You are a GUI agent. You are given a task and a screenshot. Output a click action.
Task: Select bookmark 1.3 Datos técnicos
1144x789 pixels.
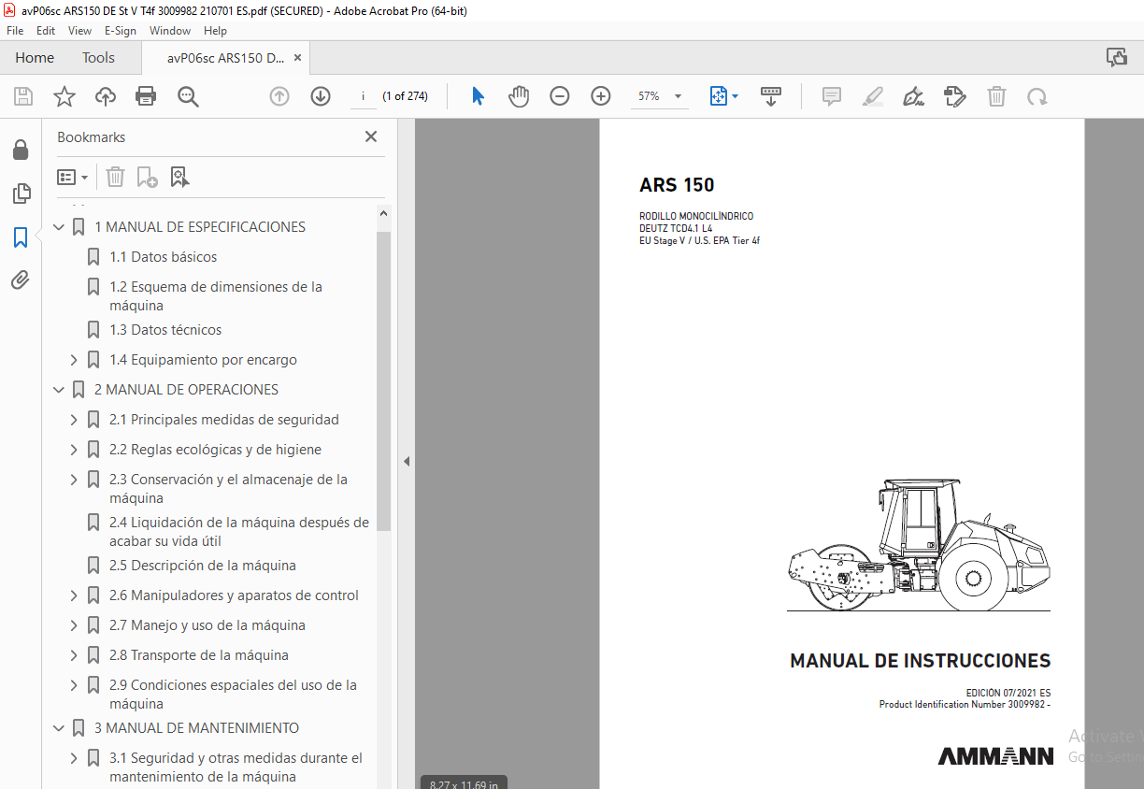pyautogui.click(x=165, y=330)
